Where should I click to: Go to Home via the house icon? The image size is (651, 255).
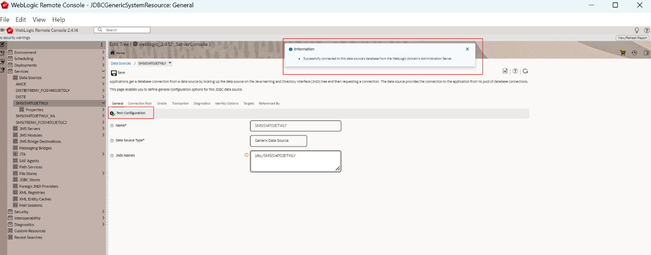pos(113,53)
